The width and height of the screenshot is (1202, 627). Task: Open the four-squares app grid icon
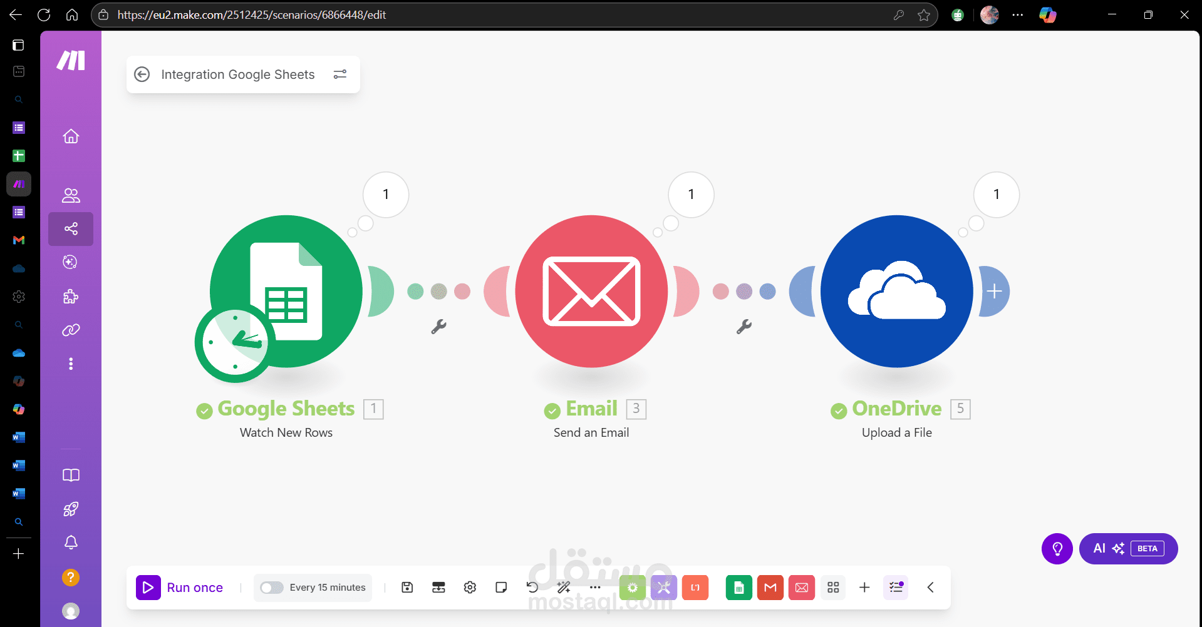833,588
